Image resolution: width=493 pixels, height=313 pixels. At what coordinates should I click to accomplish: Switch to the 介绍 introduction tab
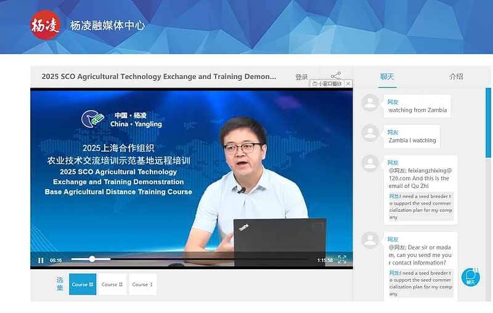pos(456,77)
